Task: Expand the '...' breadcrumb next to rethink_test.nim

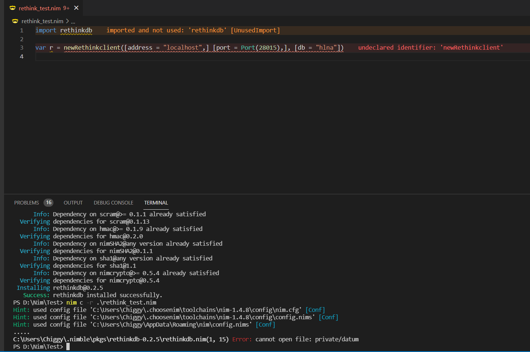Action: click(73, 21)
